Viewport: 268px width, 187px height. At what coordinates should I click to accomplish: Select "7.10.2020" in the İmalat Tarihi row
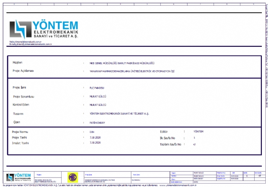click(95, 142)
